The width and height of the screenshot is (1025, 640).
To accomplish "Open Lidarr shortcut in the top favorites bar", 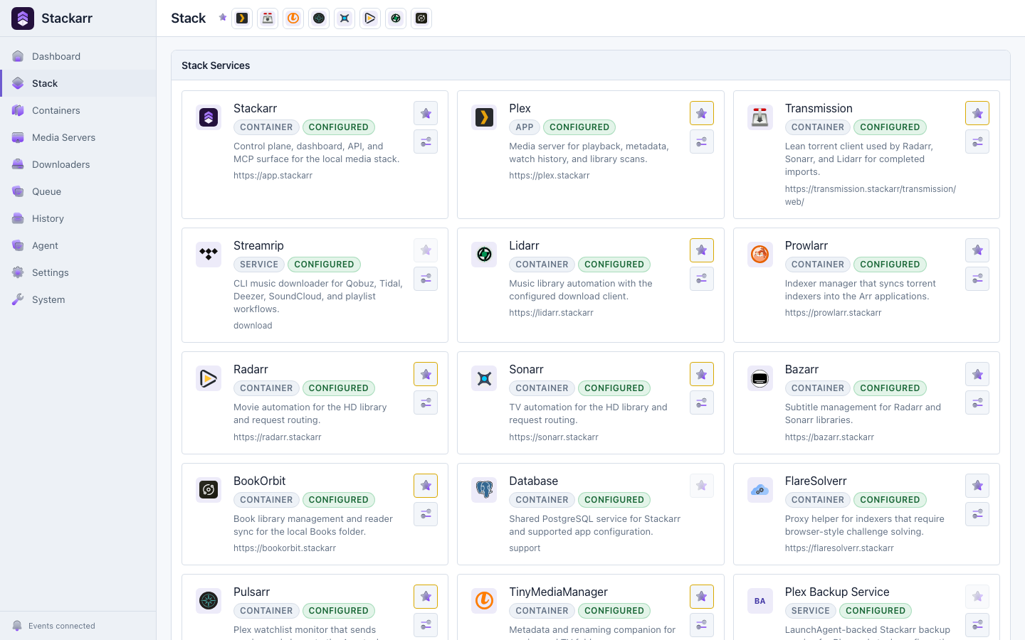I will pyautogui.click(x=396, y=18).
